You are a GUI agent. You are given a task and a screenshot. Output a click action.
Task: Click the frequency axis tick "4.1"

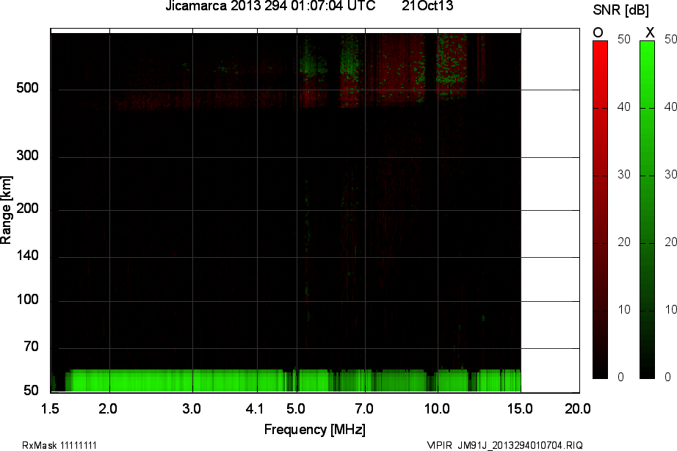pos(255,408)
